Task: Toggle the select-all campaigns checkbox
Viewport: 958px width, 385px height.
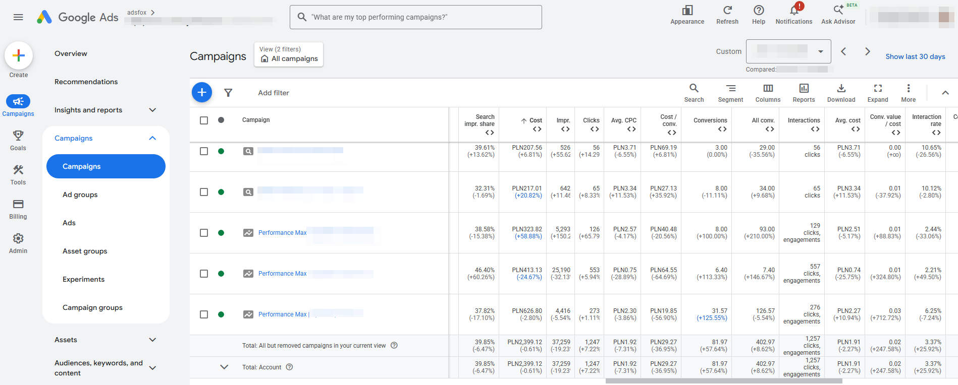Action: tap(204, 120)
